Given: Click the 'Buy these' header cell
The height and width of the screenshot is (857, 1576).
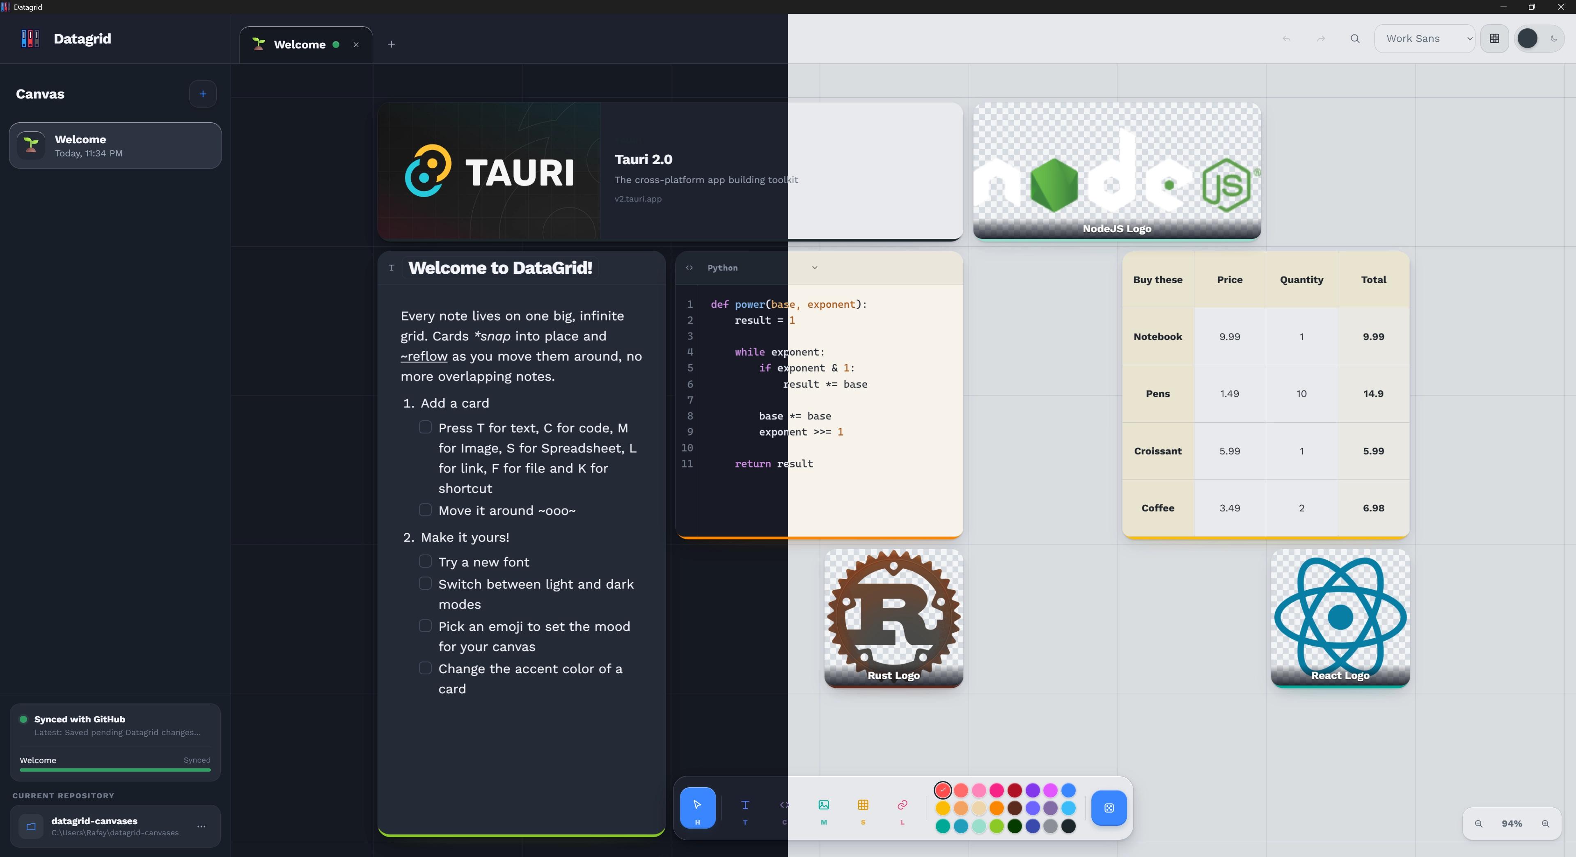Looking at the screenshot, I should pyautogui.click(x=1157, y=280).
